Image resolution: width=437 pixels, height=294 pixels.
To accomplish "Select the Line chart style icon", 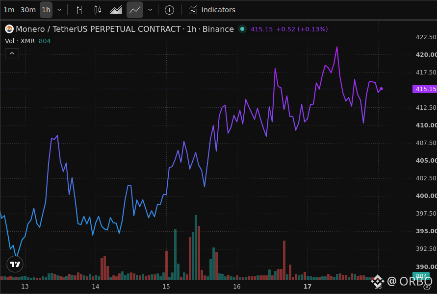I will tap(135, 10).
